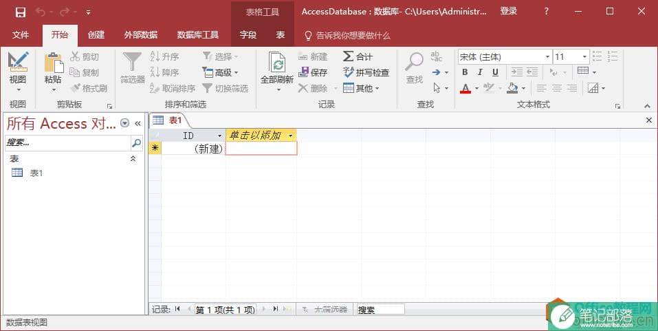Image resolution: width=658 pixels, height=331 pixels.
Task: Click the 单击以添加 column header
Action: [261, 136]
